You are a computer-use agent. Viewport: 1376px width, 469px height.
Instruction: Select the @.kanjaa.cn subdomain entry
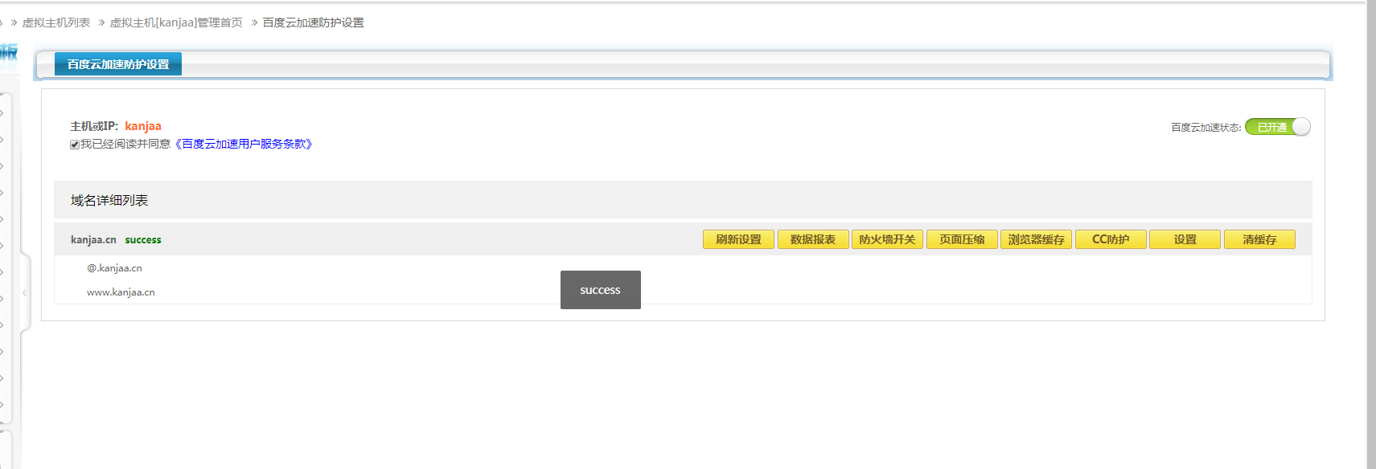tap(114, 268)
